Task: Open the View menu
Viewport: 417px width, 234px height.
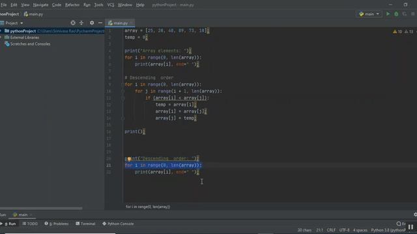Action: (25, 5)
